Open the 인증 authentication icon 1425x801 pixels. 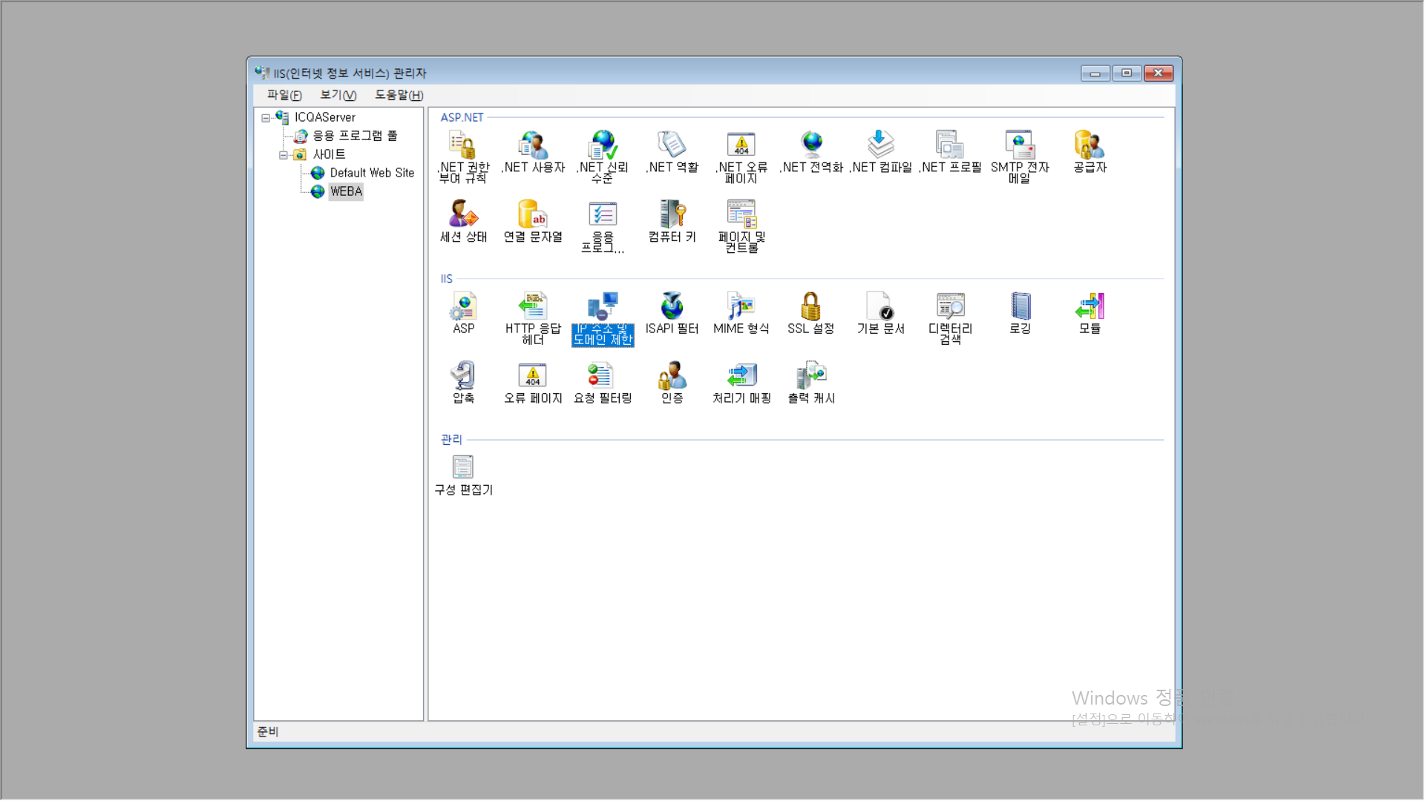pos(672,376)
